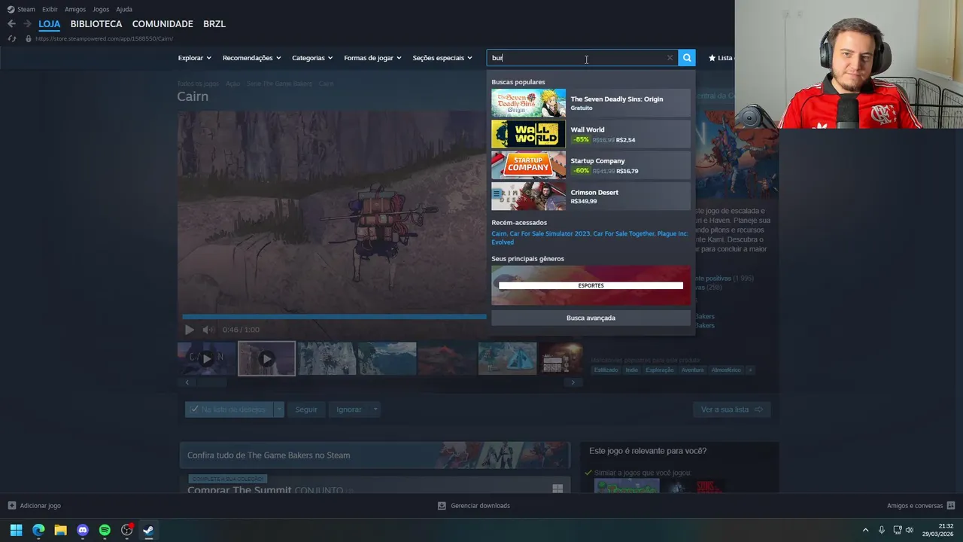Launch Microsoft Edge from the taskbar
Viewport: 963px width, 542px height.
(x=38, y=530)
